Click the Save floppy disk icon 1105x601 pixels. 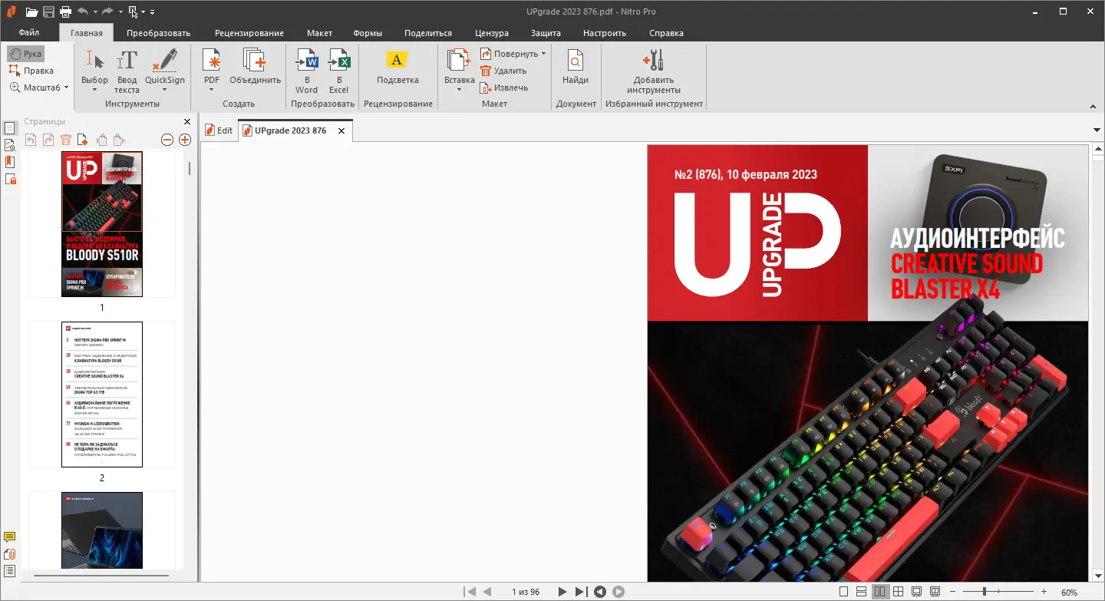click(x=48, y=12)
